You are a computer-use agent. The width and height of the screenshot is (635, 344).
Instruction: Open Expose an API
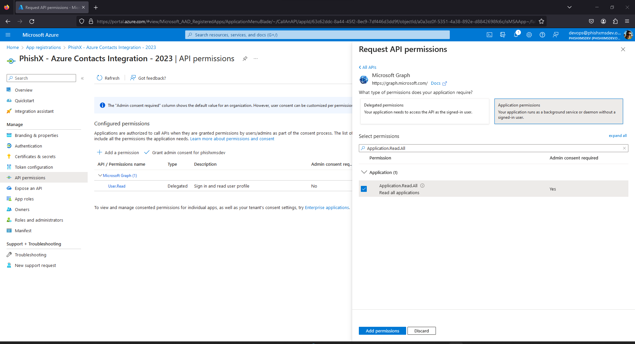28,188
